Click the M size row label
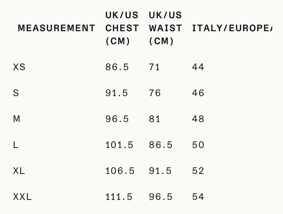Screen dimensions: 283x214 (x=16, y=119)
